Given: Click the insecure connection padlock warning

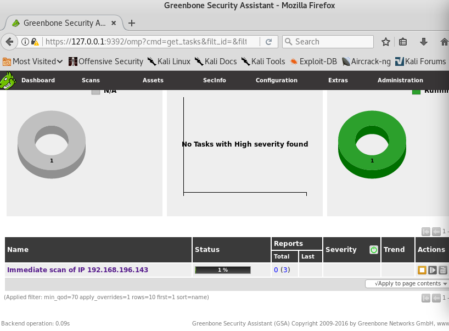Looking at the screenshot, I should point(35,42).
